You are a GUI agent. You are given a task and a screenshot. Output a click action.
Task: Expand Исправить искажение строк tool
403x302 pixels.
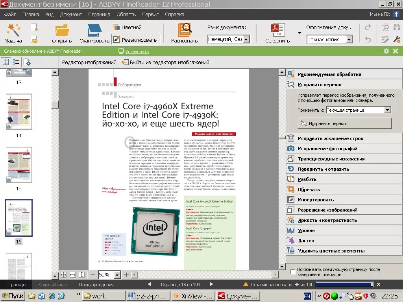point(344,138)
